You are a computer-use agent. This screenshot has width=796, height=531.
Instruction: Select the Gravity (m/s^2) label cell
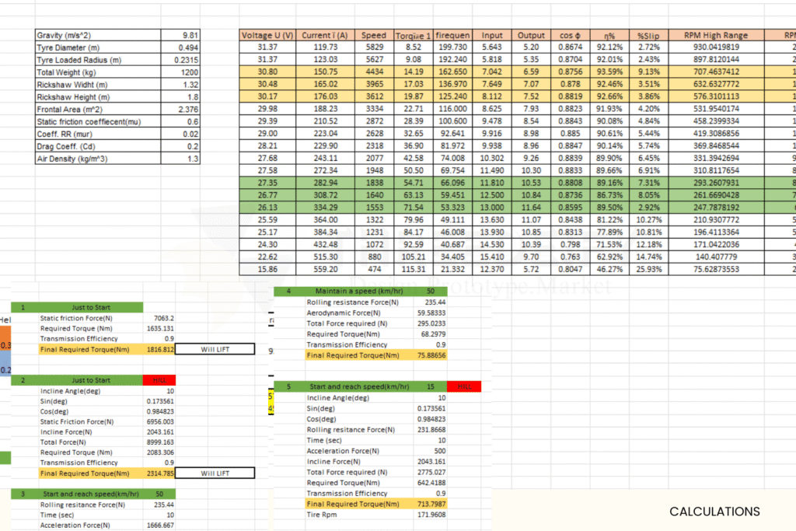(x=98, y=35)
